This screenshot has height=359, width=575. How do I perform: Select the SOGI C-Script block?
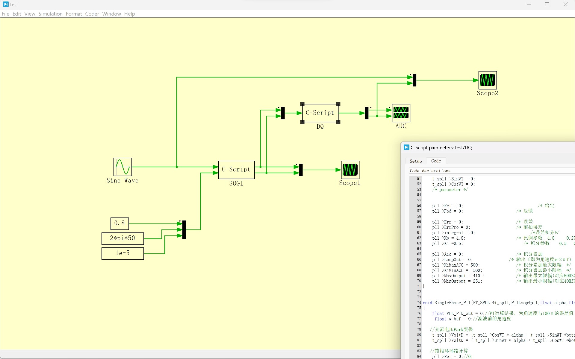point(236,170)
